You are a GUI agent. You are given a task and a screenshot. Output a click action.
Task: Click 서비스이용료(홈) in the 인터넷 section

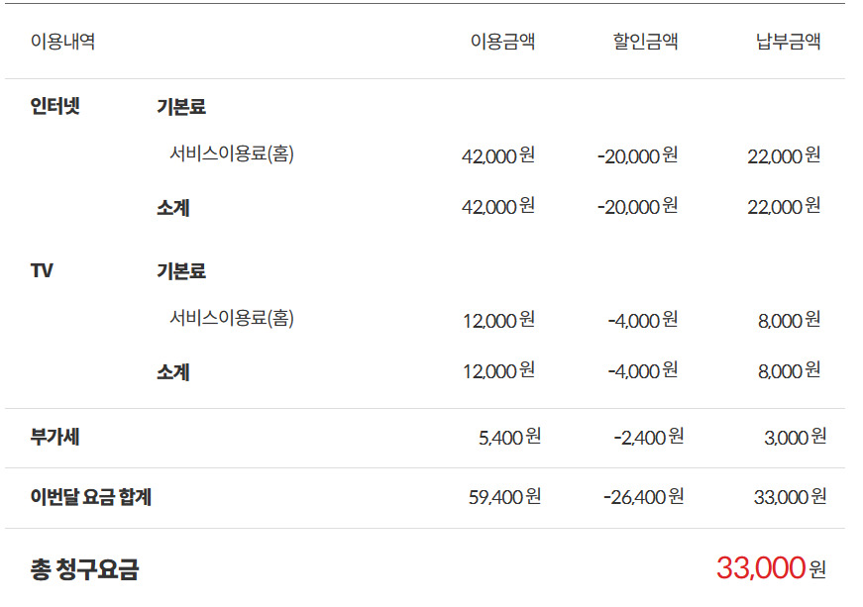[231, 153]
